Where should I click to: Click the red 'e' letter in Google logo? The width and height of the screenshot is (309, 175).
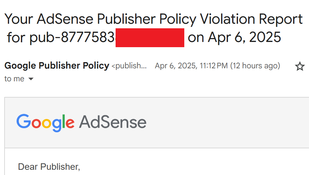(70, 123)
